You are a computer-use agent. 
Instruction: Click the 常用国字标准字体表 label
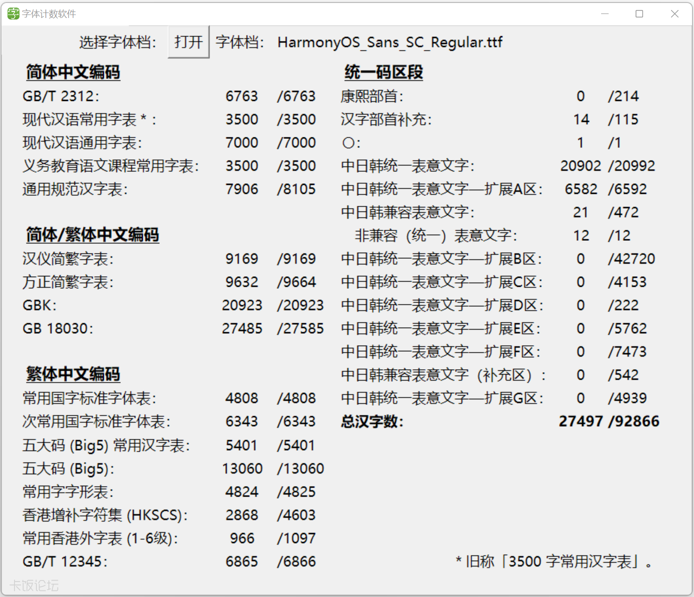click(89, 398)
